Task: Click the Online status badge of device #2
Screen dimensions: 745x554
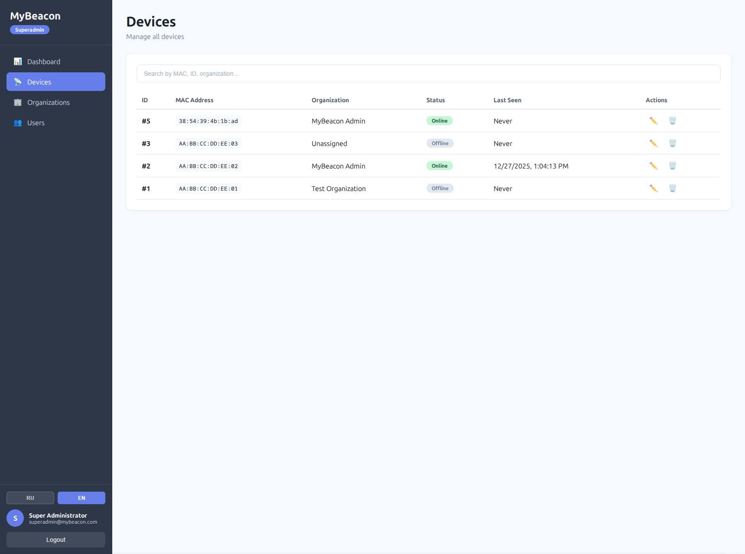Action: point(439,166)
